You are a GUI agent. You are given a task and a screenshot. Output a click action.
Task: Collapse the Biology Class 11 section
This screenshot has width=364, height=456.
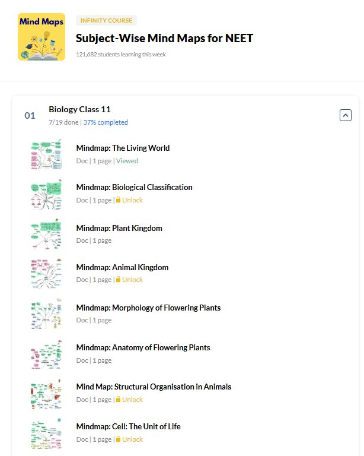pos(346,115)
